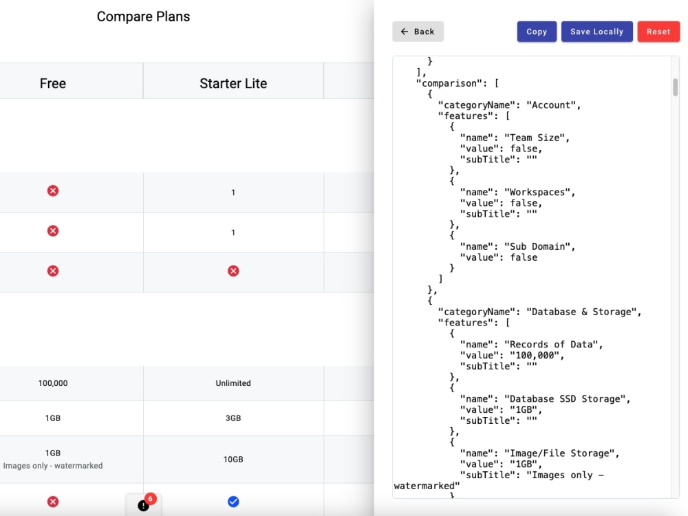Click the "Team Size" name line in JSON
688x516 pixels.
(x=515, y=138)
